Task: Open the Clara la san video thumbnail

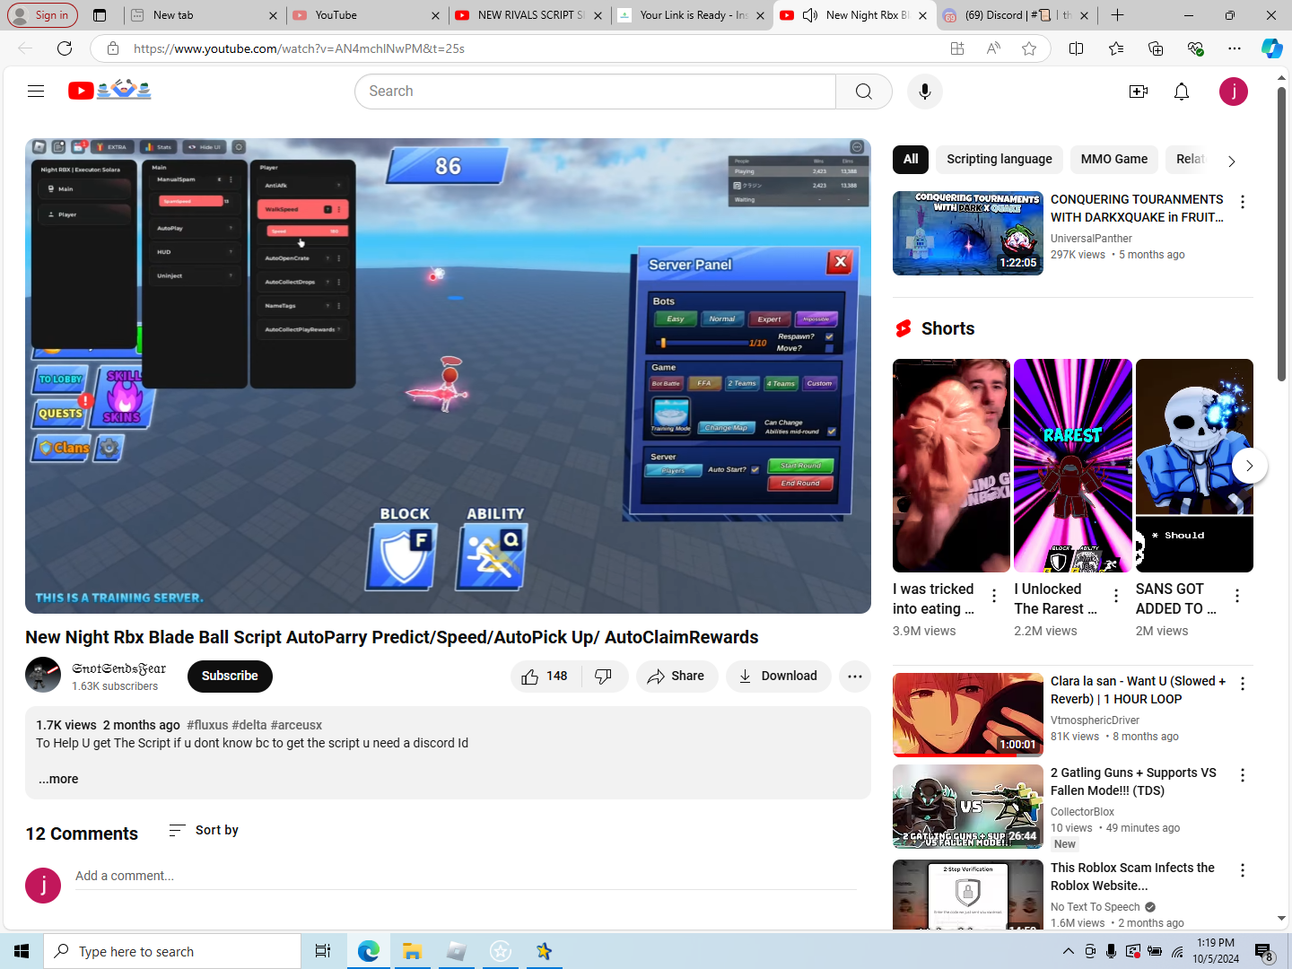Action: (x=968, y=715)
